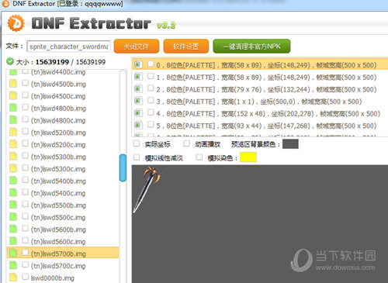Select the image icon beside frame 5
This screenshot has width=388, height=283.
[x=138, y=125]
